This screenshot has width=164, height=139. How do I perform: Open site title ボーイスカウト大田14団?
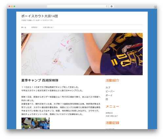40,16
